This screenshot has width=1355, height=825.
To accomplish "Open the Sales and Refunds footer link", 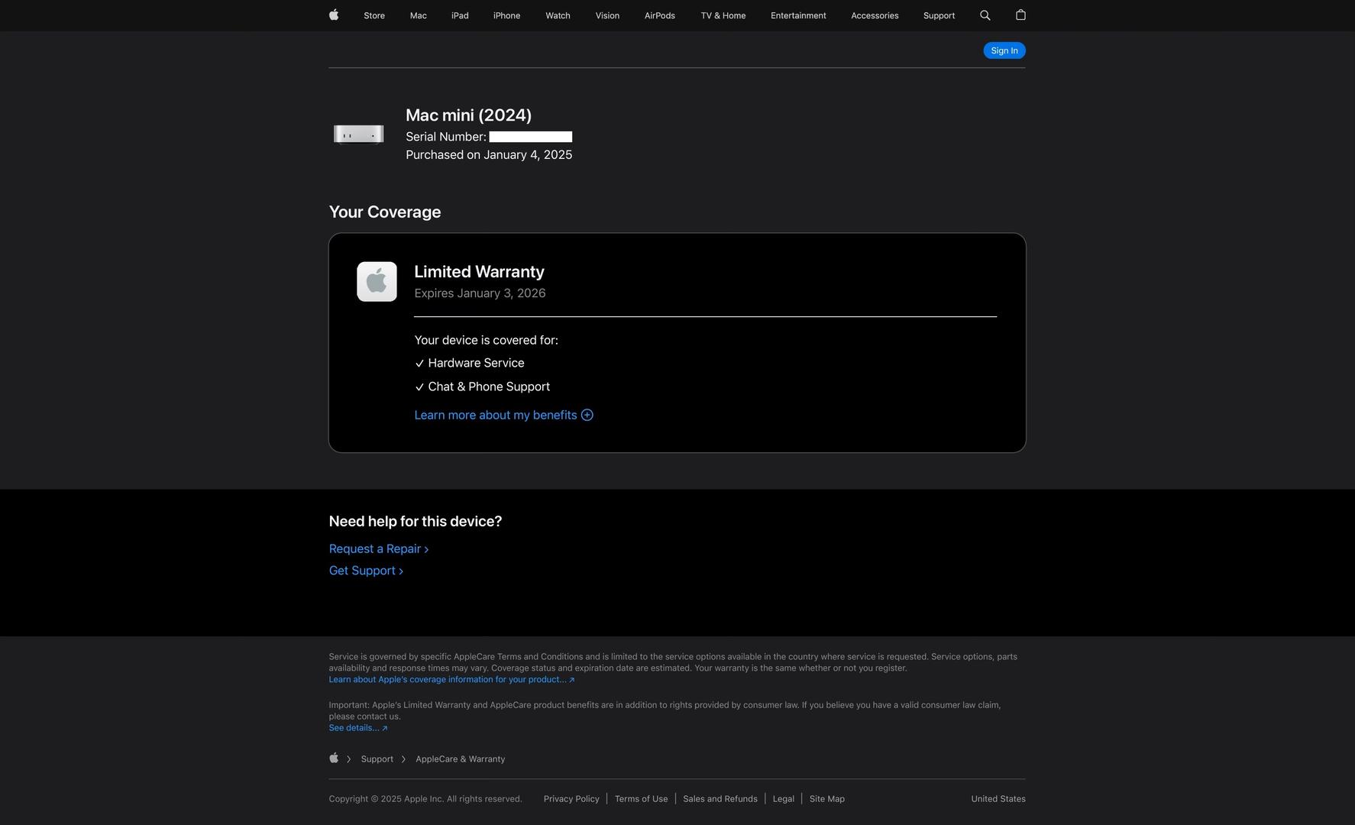I will tap(720, 798).
